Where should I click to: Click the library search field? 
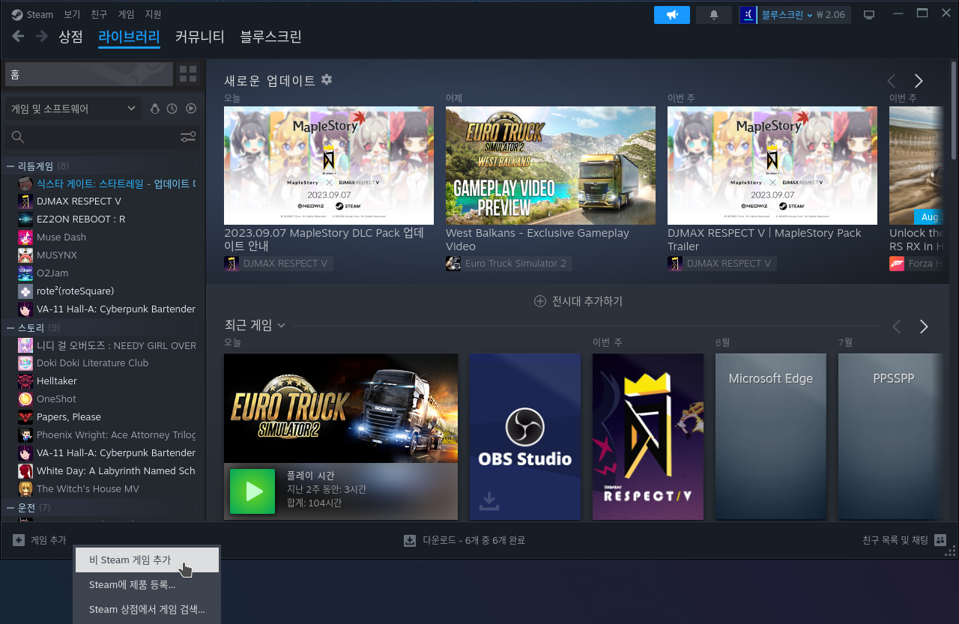pos(91,137)
